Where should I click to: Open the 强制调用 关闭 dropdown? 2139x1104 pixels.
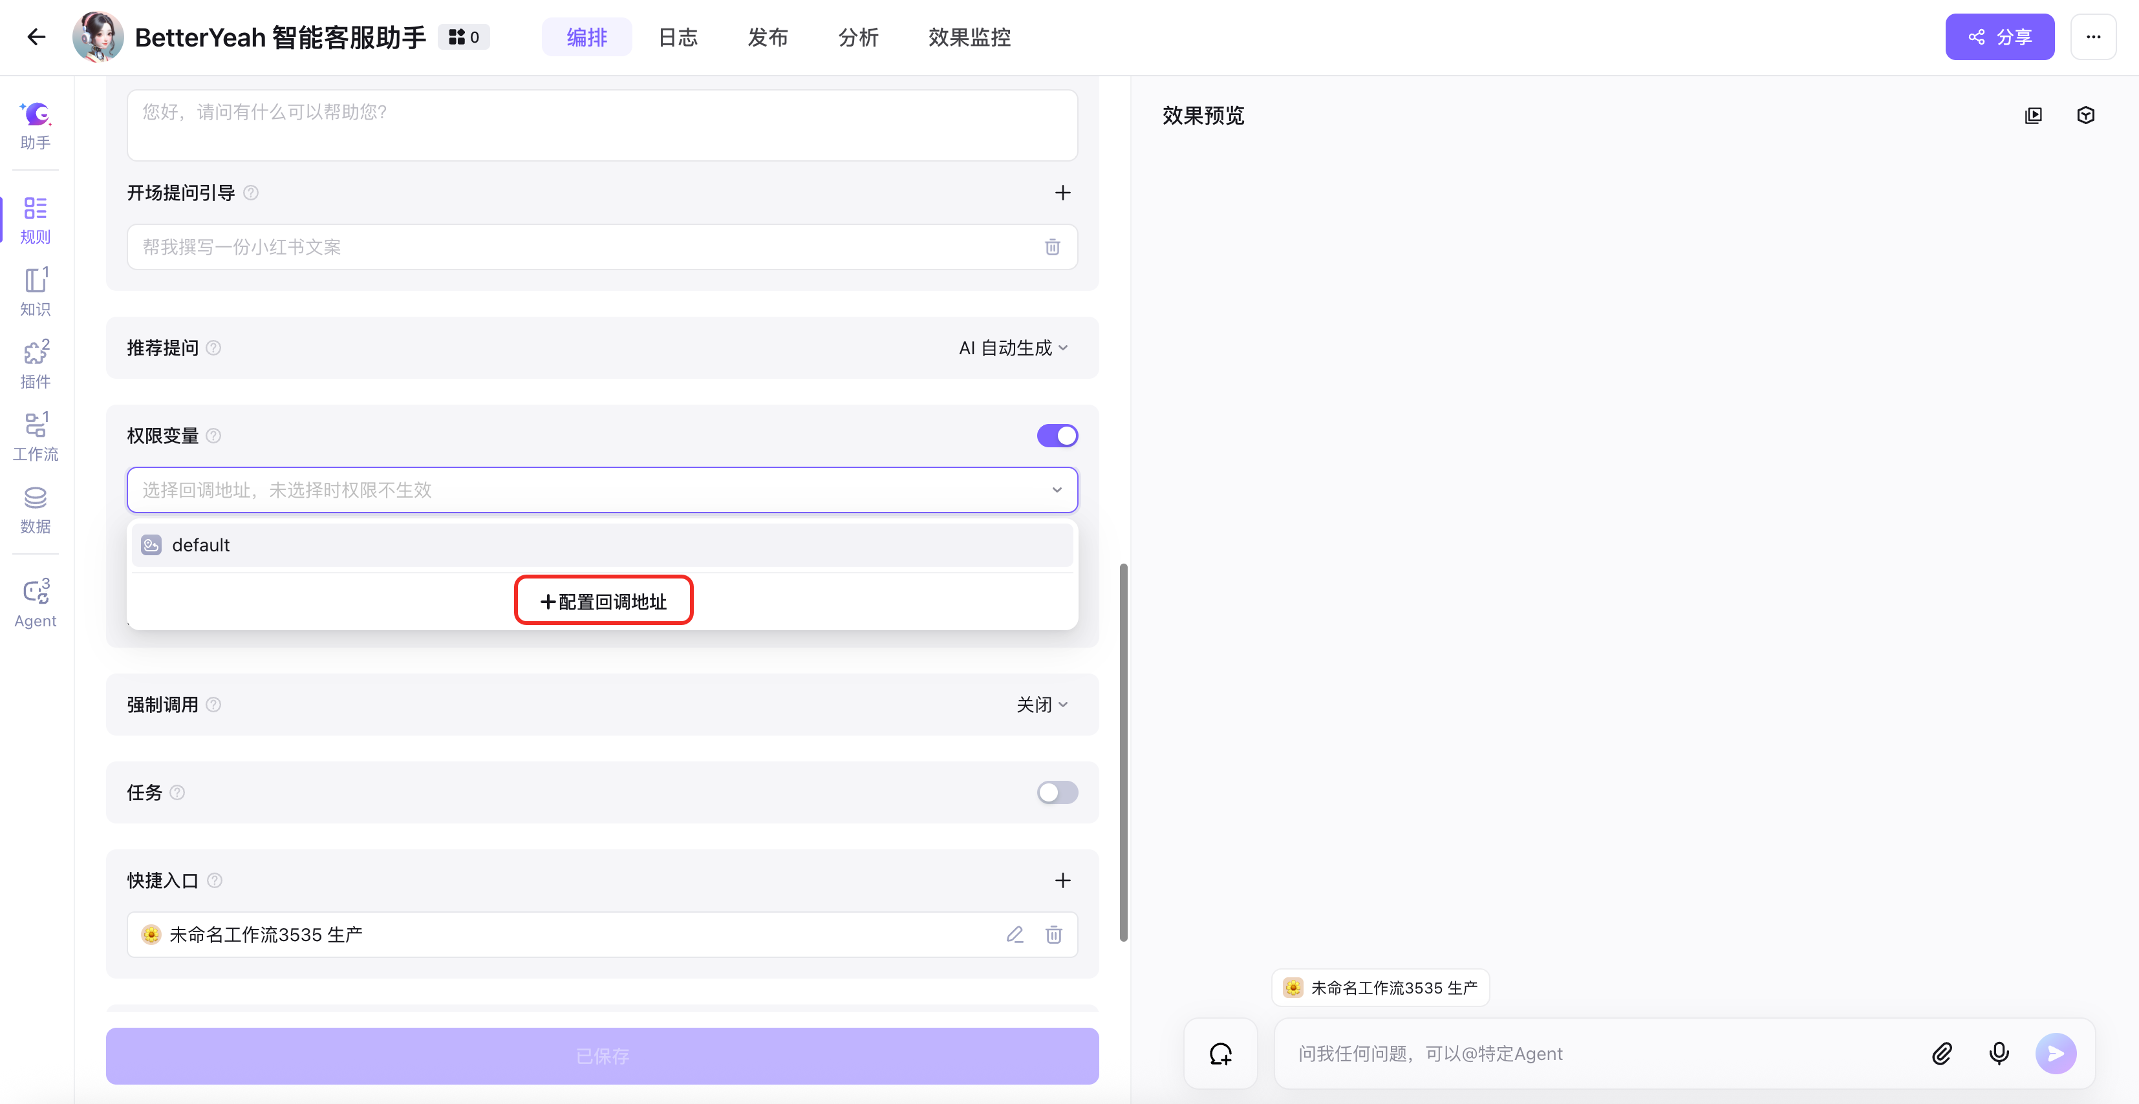[1041, 705]
